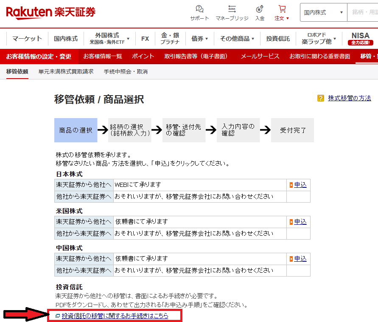Click the 日本株式 section heading
Screen dimensions: 378x322
(69, 174)
